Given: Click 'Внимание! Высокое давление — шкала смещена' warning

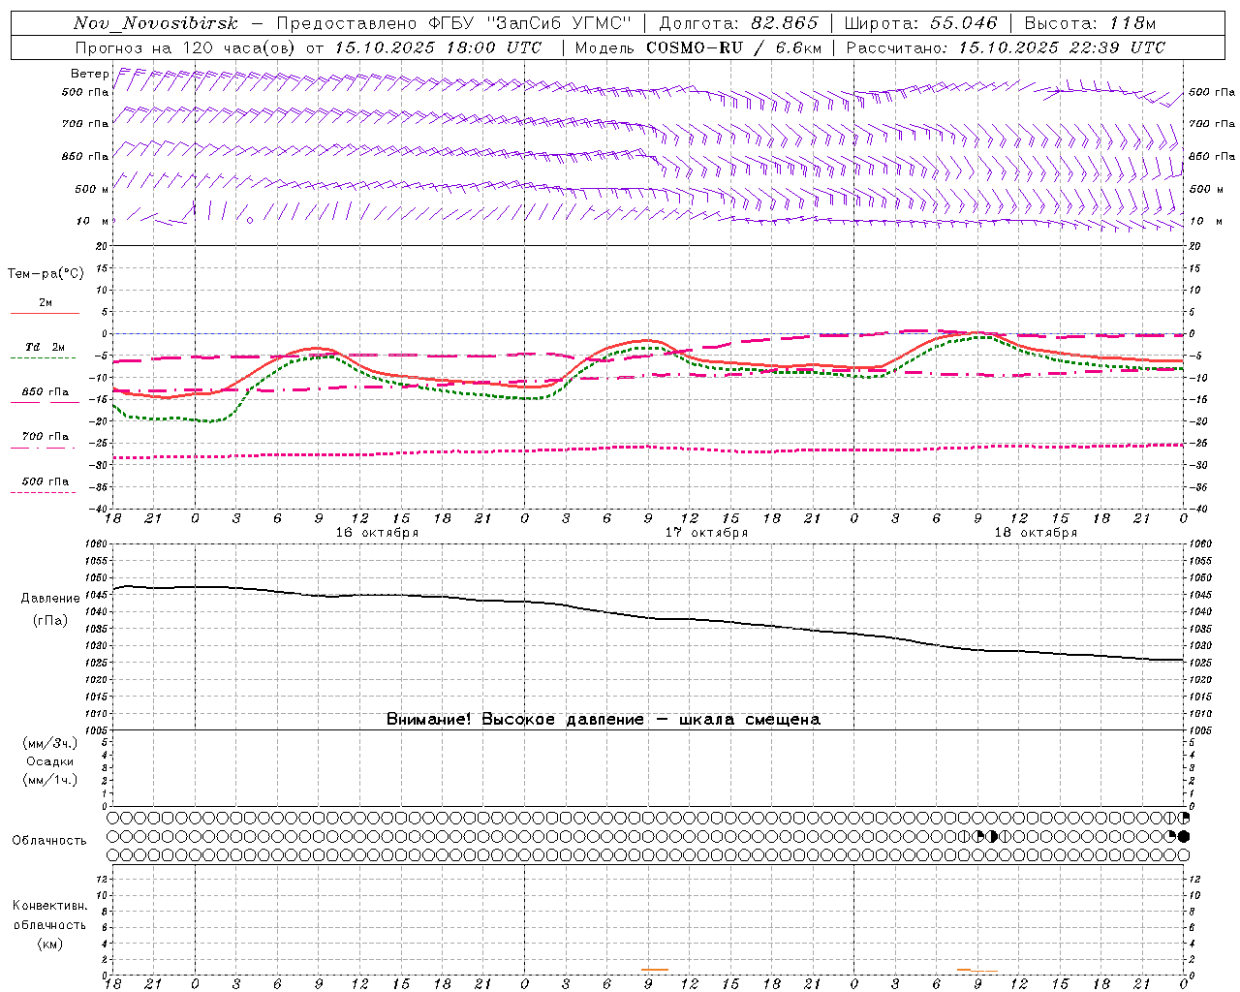Looking at the screenshot, I should click(603, 720).
